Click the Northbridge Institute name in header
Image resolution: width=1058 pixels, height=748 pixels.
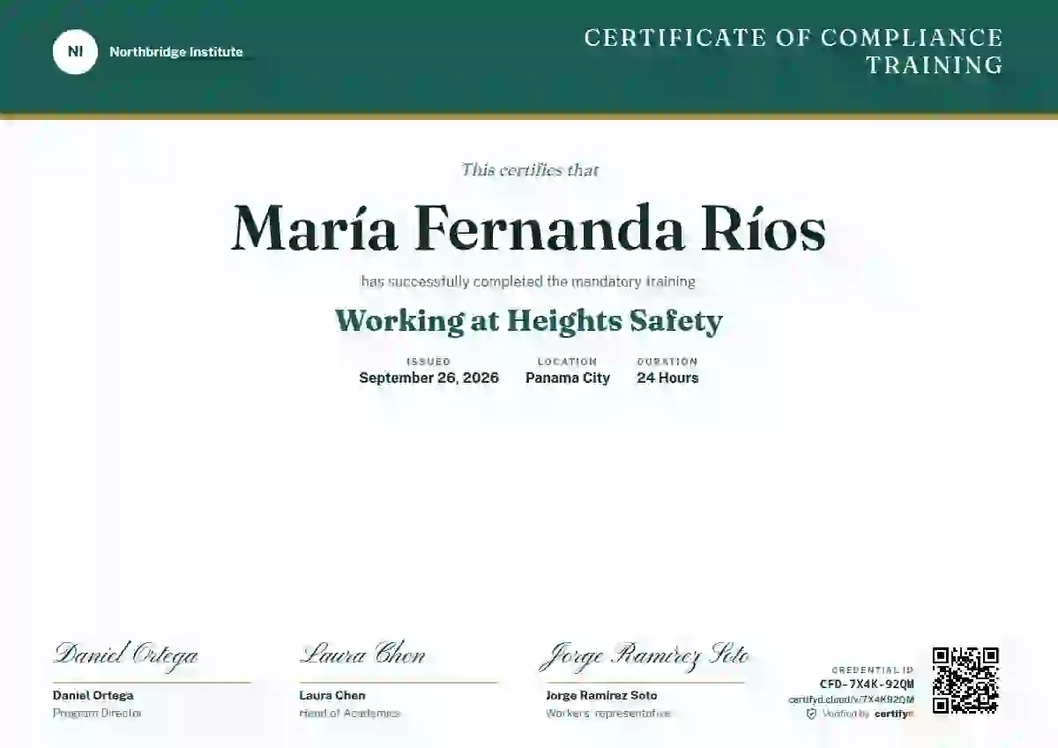point(176,52)
